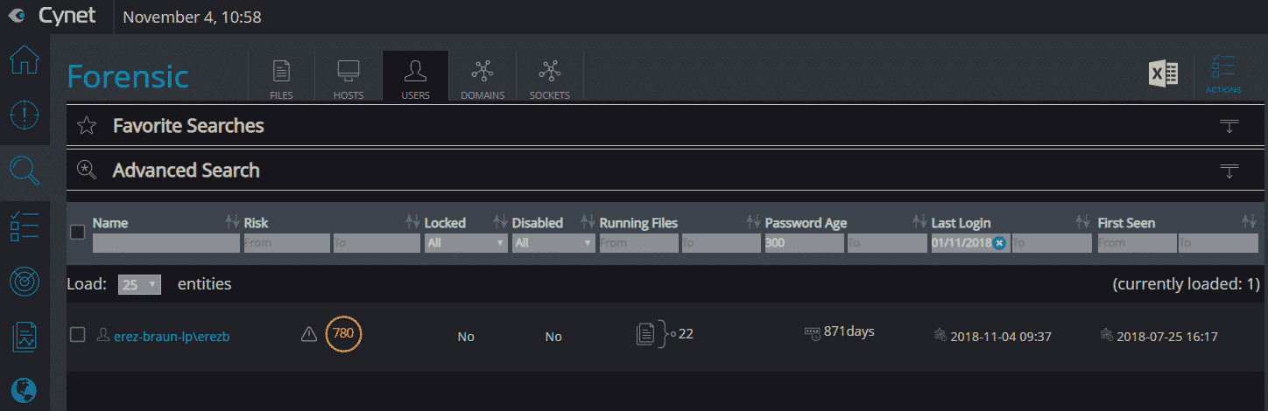Switch to the Users tab
1268x411 pixels.
(415, 77)
